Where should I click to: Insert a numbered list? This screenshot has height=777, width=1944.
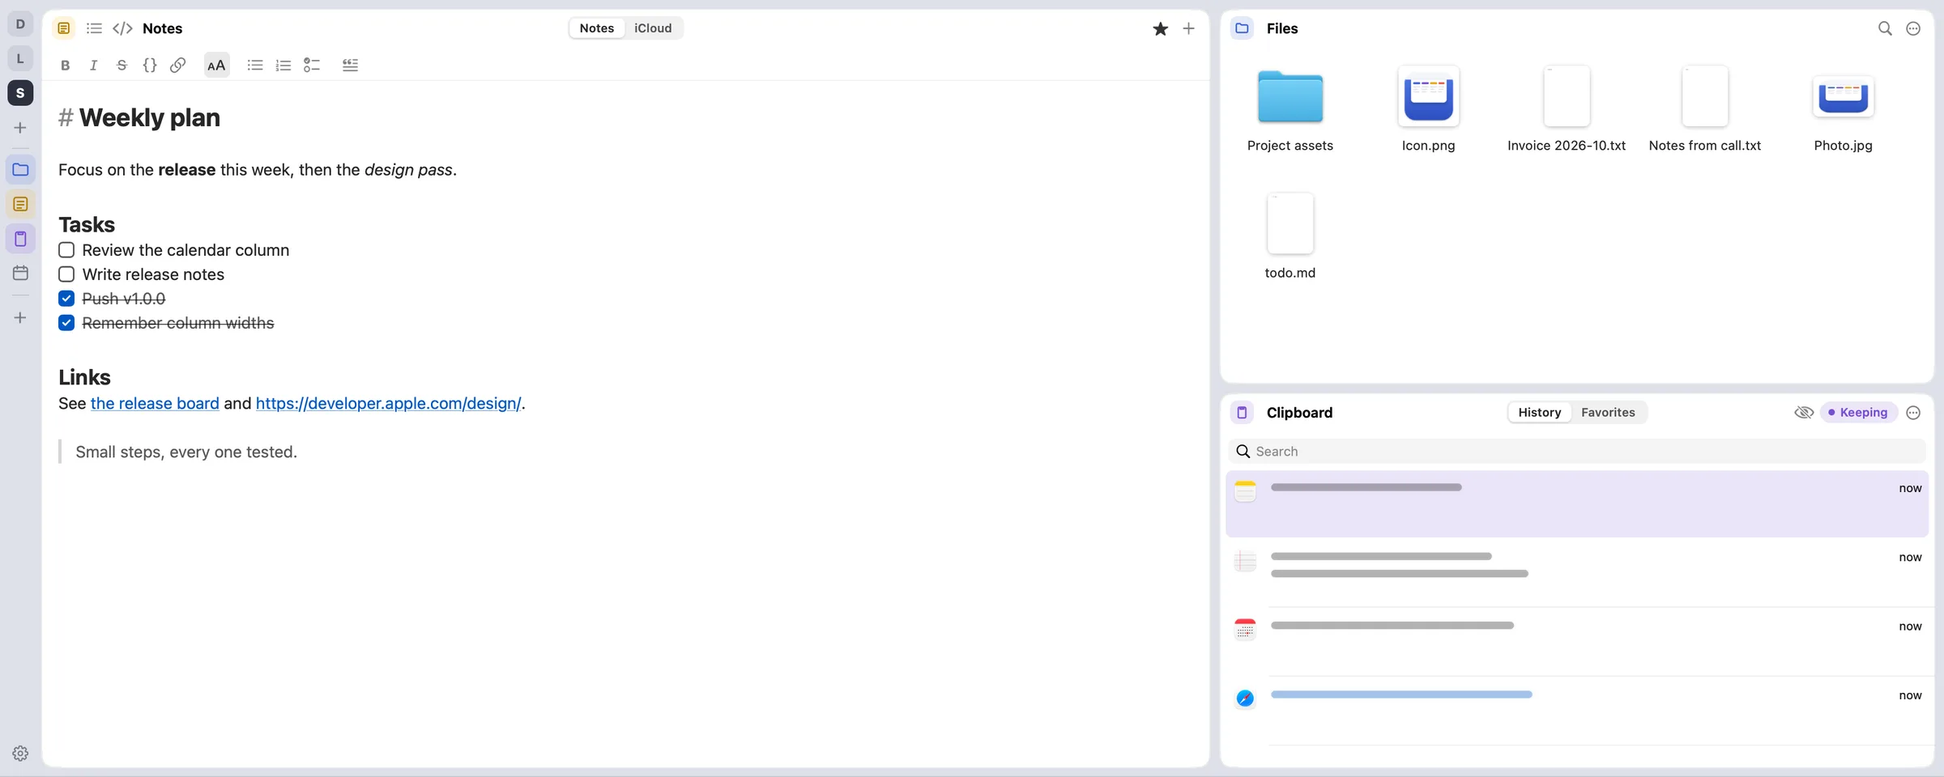tap(283, 66)
